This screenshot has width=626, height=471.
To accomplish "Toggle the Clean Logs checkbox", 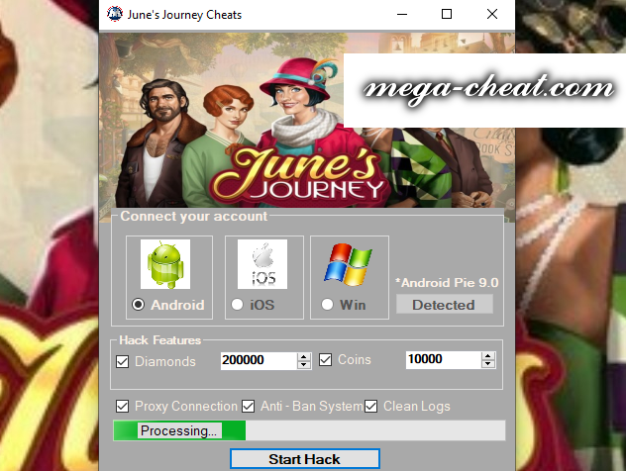I will click(370, 407).
